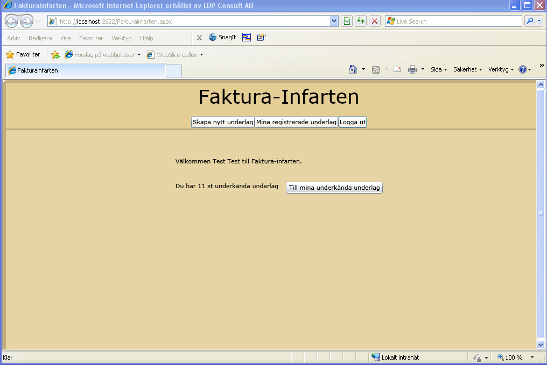Open the Verktyg menu in menu bar
The image size is (547, 365).
coord(121,38)
